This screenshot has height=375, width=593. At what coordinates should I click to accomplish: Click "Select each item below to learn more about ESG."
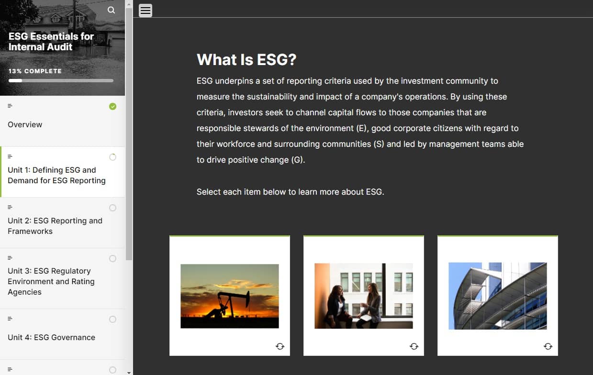click(291, 192)
